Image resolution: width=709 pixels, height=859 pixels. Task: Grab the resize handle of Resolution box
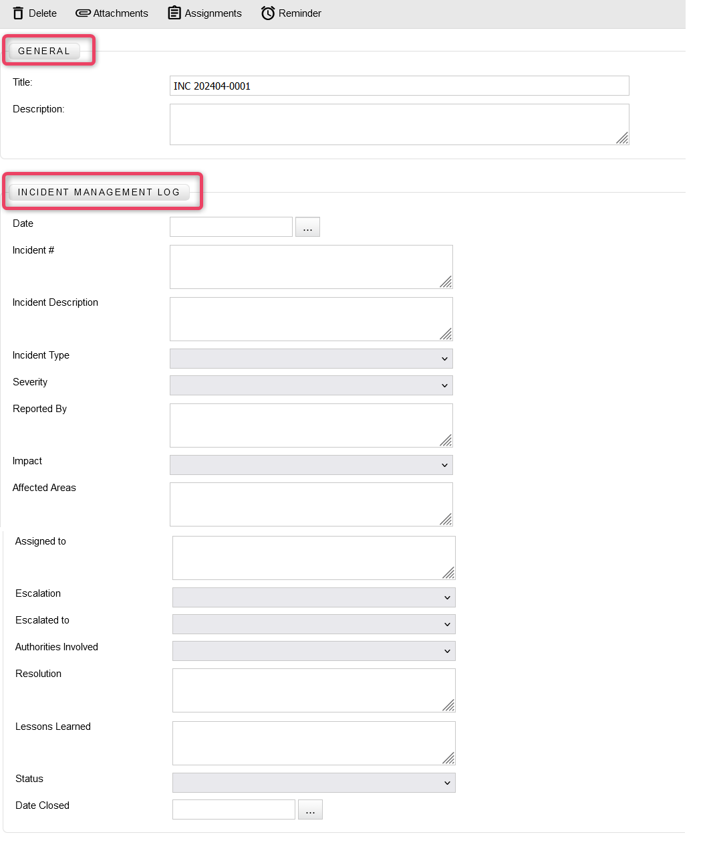(x=448, y=705)
